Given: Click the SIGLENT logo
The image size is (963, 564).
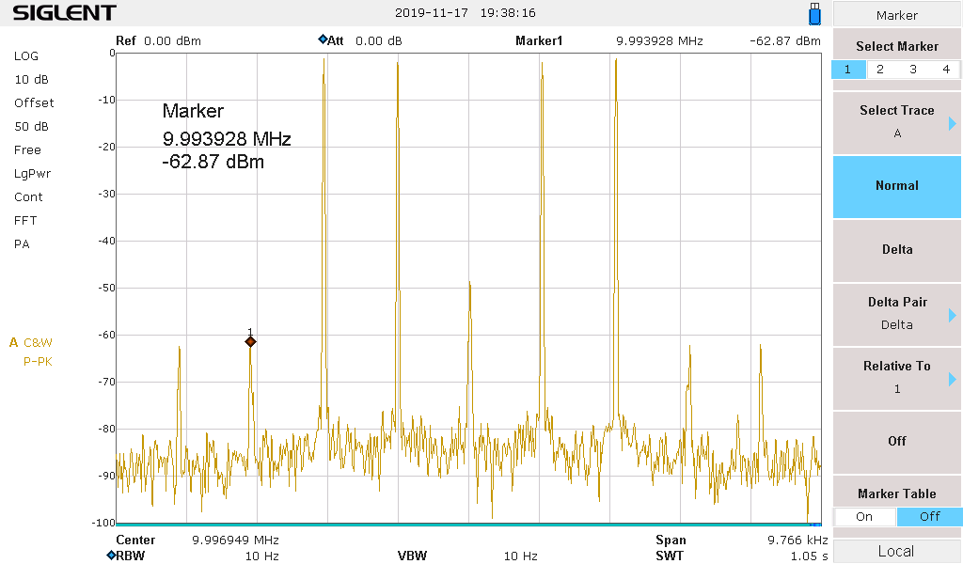Looking at the screenshot, I should point(65,13).
